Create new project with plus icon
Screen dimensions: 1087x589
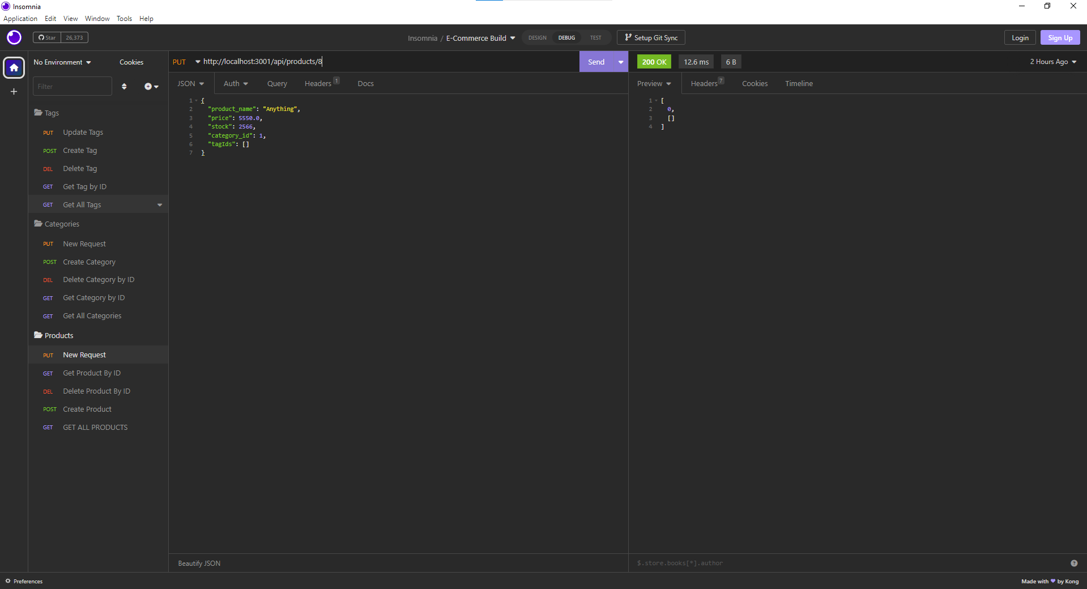[13, 92]
